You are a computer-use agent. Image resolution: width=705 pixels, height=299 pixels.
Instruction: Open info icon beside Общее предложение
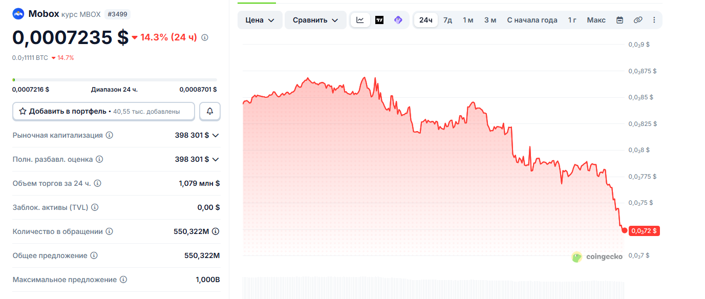(x=94, y=255)
